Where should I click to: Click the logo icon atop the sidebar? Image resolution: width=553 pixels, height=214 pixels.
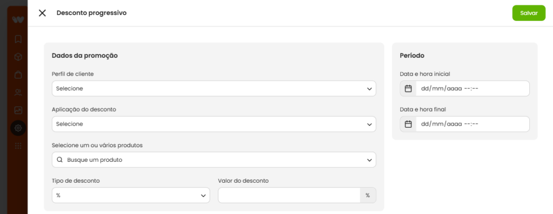pyautogui.click(x=18, y=20)
